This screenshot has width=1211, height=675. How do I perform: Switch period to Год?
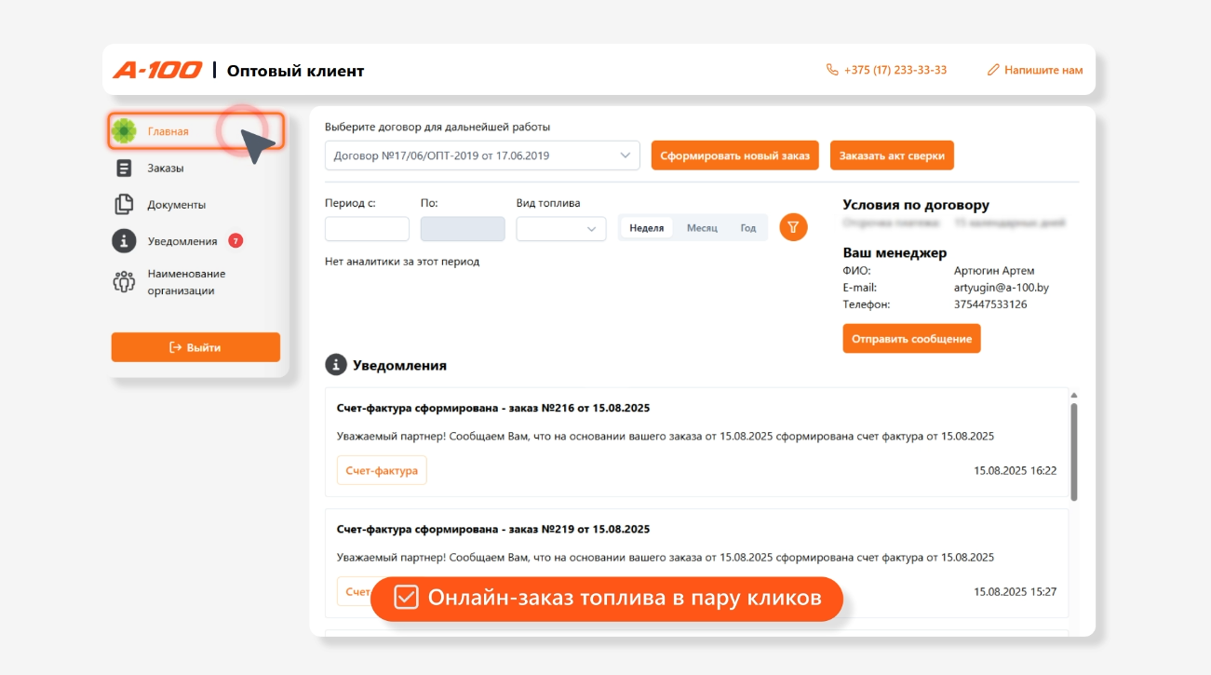(x=748, y=228)
